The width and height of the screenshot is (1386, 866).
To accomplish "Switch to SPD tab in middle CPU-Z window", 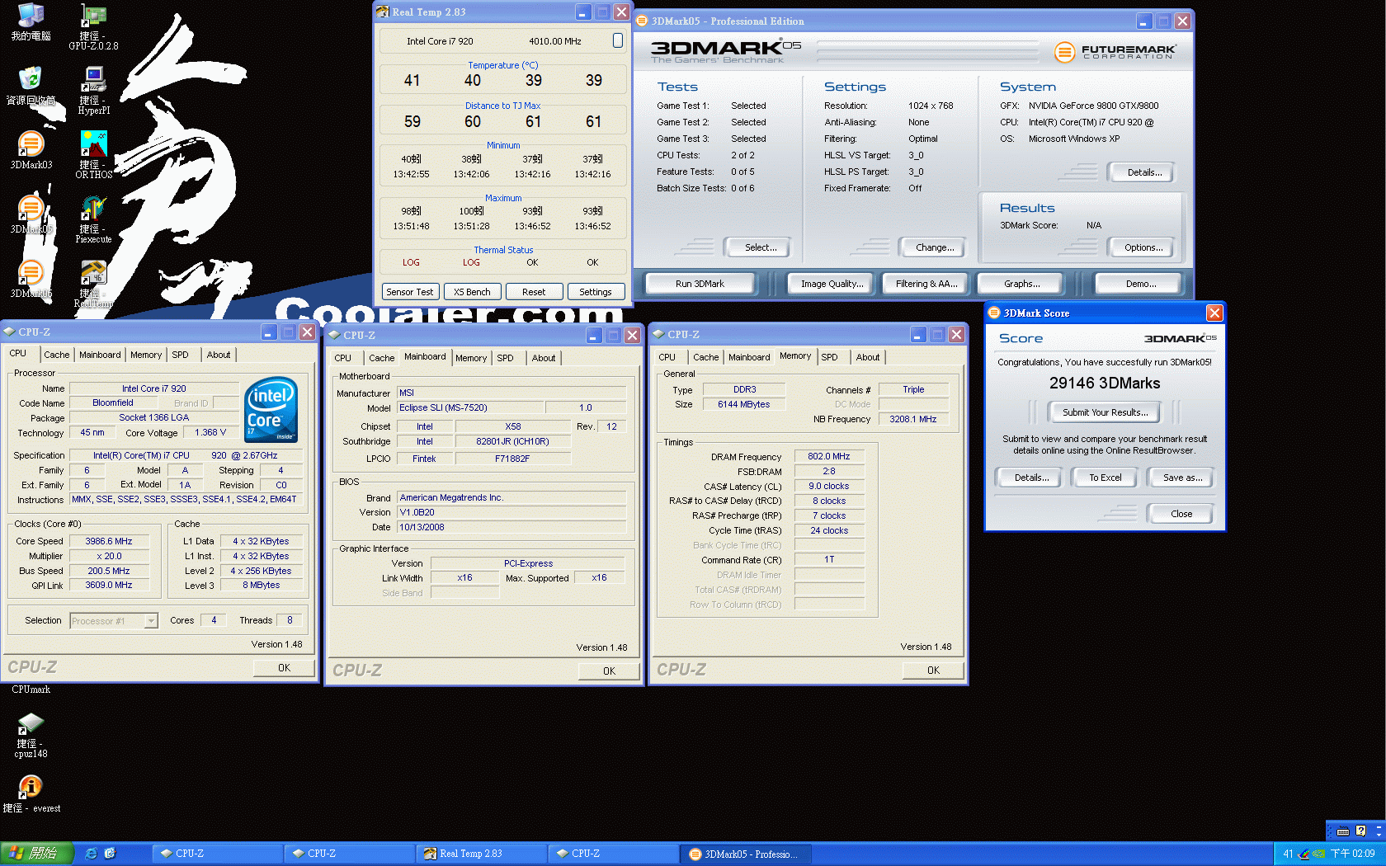I will pyautogui.click(x=505, y=358).
